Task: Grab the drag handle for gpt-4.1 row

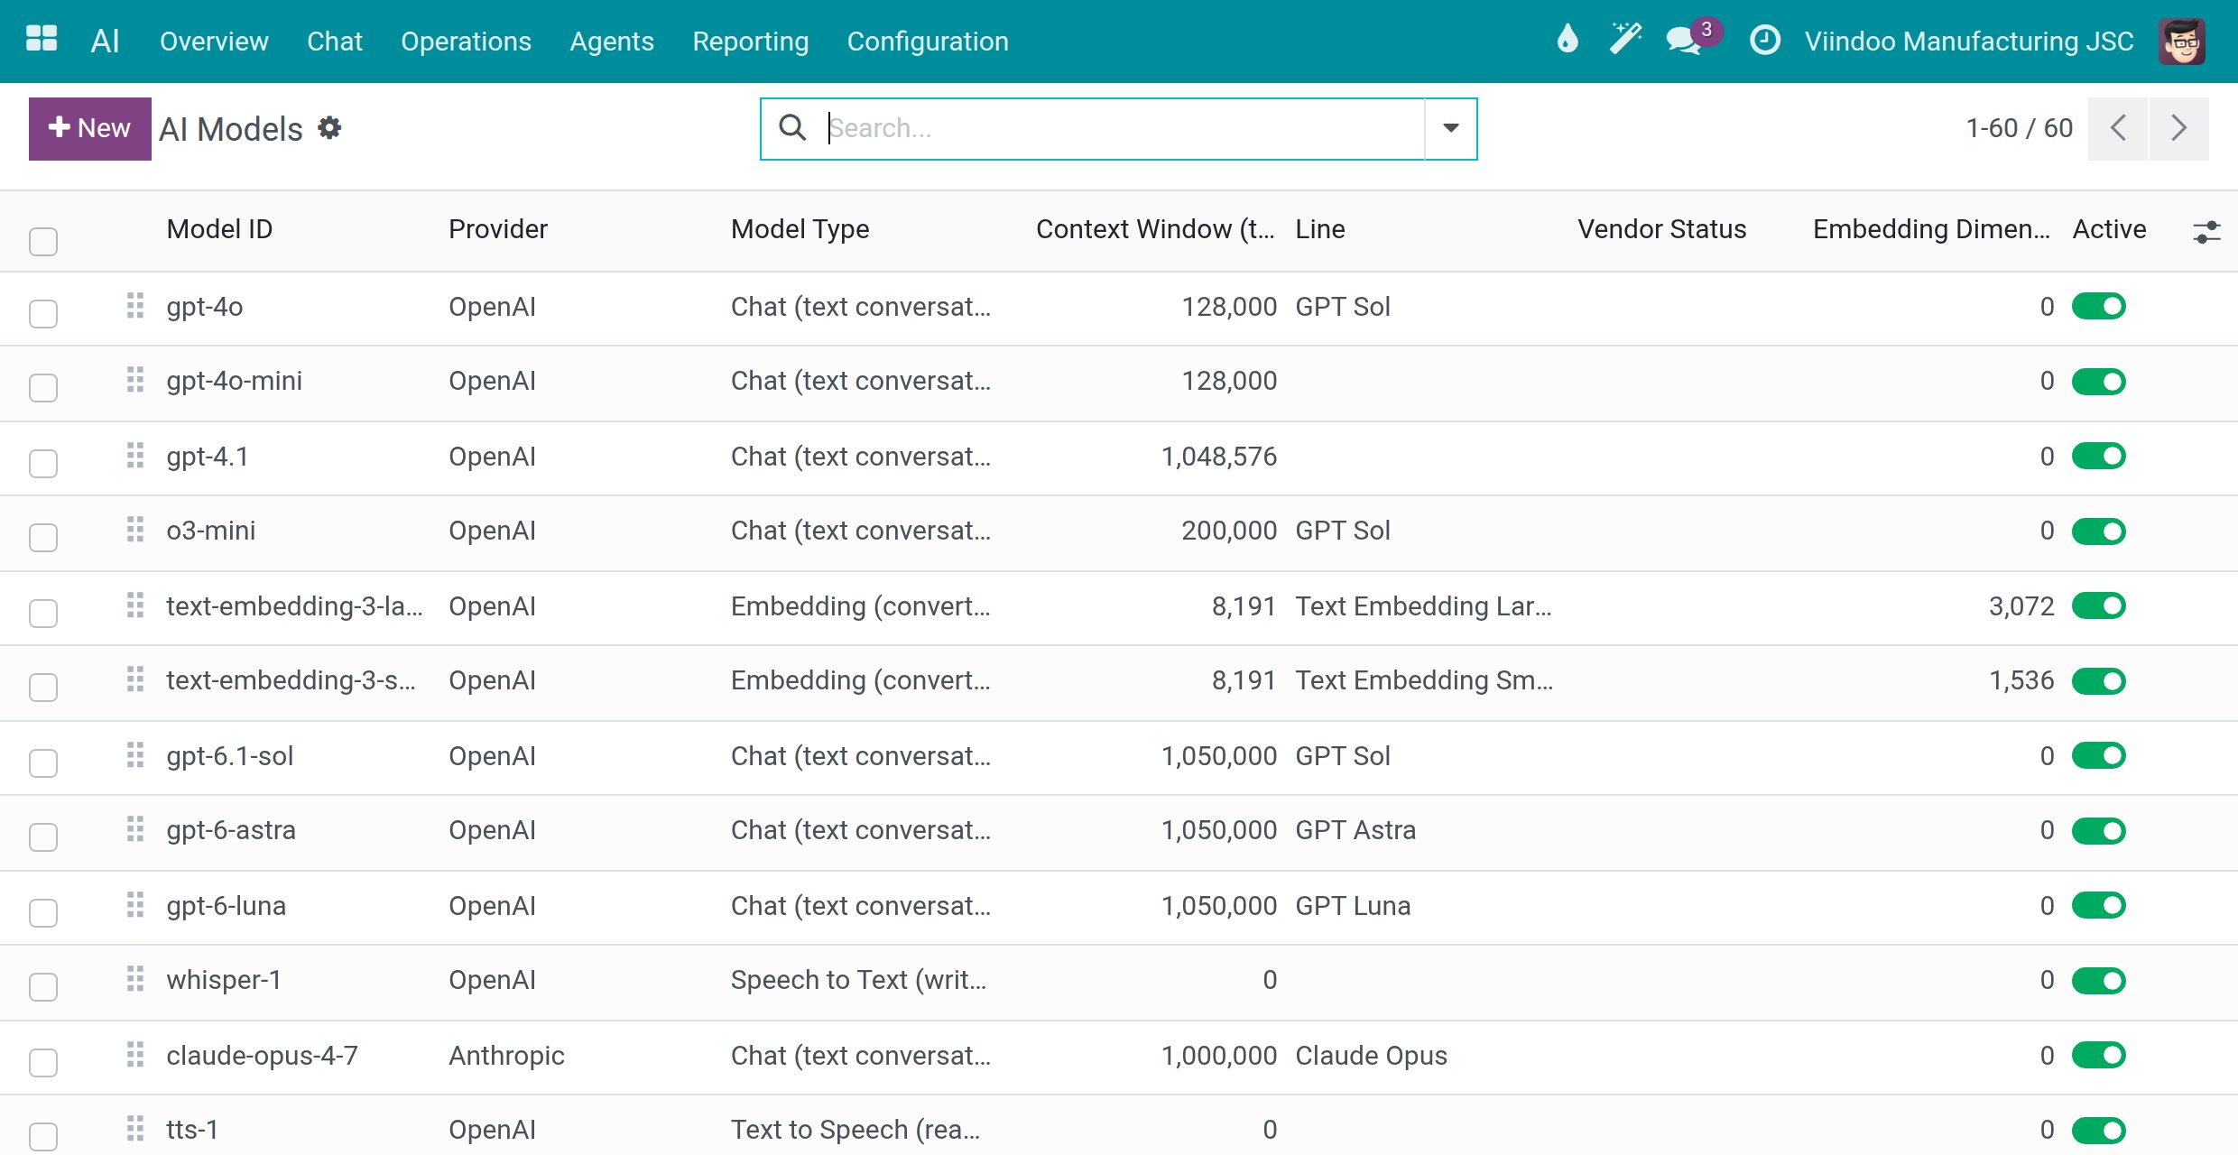Action: tap(135, 456)
